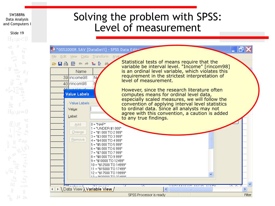Click the main window vertical scroll-down arrow
Viewport: 275px width, 206px height.
pyautogui.click(x=250, y=184)
